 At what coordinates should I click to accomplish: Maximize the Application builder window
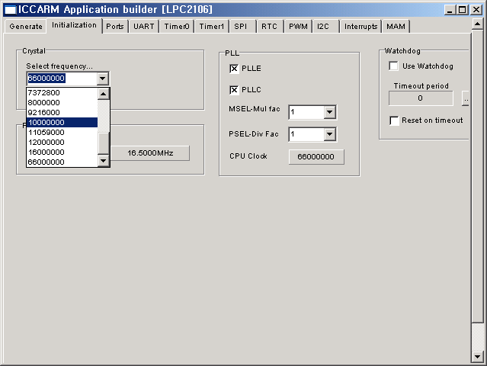click(462, 10)
